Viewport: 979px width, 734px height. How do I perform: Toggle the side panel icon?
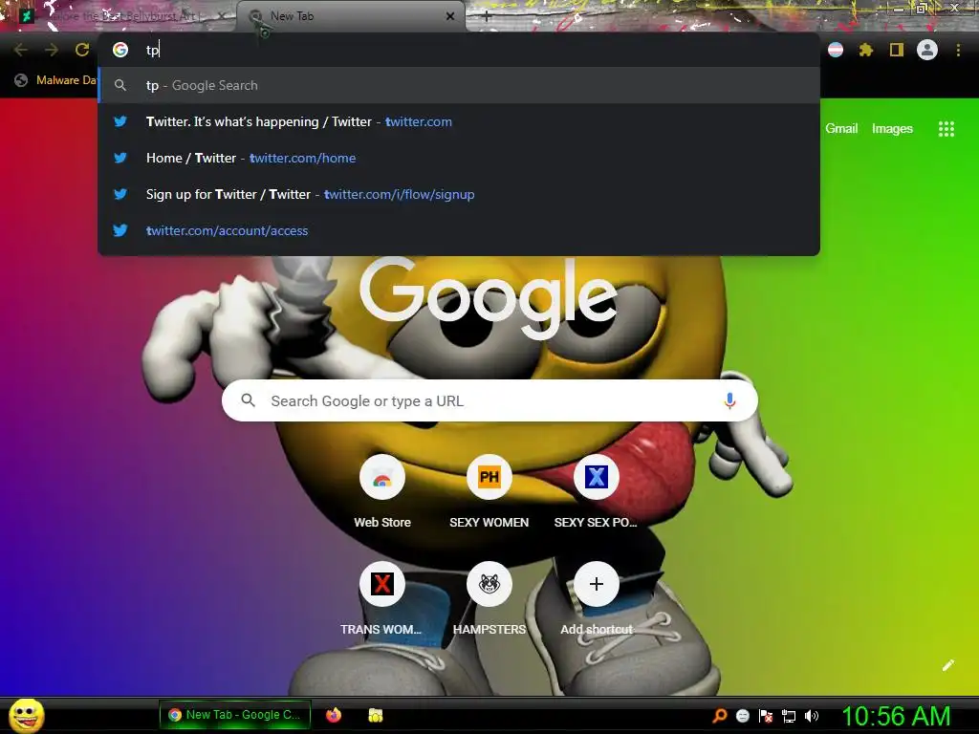coord(897,50)
